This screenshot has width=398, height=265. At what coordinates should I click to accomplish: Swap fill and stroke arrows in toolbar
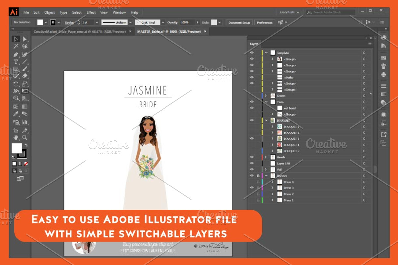click(26, 145)
